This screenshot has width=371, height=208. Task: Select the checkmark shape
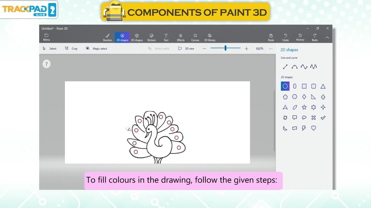pyautogui.click(x=323, y=118)
